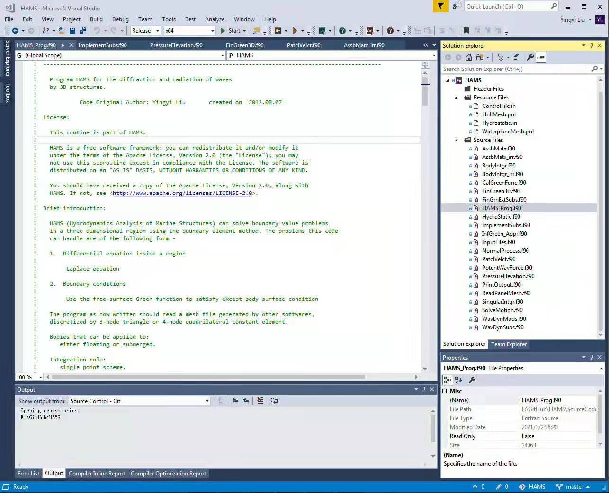The image size is (609, 493).
Task: Open the HAMS repository indicator in the status bar
Action: coord(532,487)
